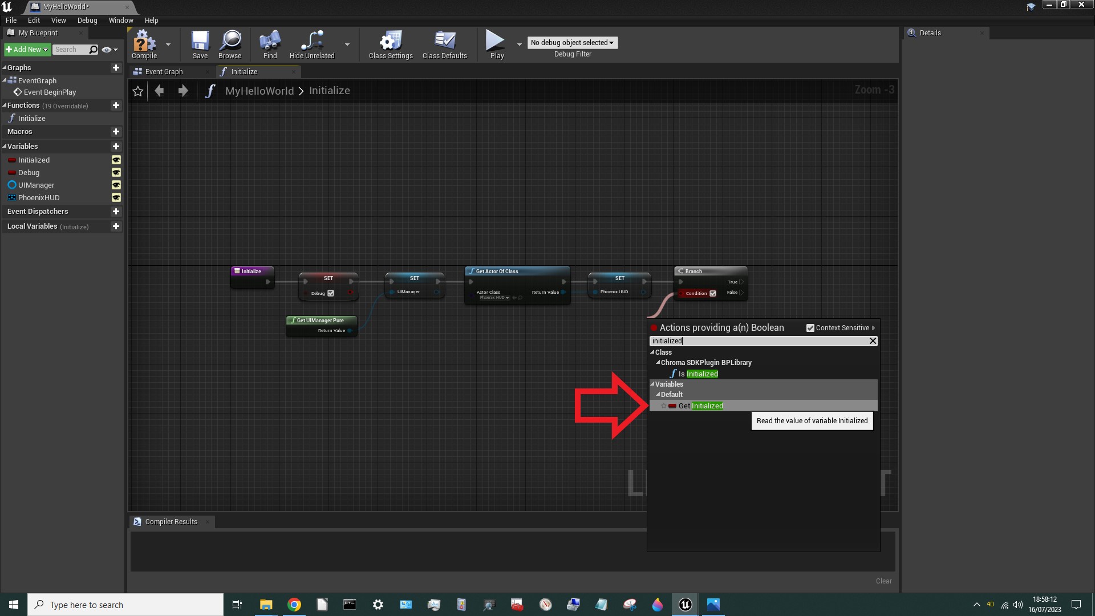Start Play in editor
Screen dimensions: 1095x616
coord(497,44)
